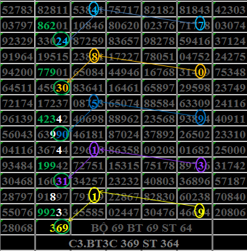Viewport: 247px width, 251px height.
Task: Select the orange circled 8
Action: coord(94,55)
